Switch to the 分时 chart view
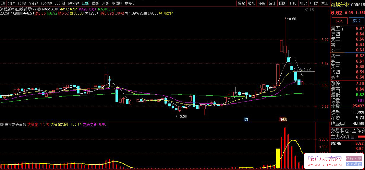Image resolution: width=365 pixels, height=170 pixels. coord(11,3)
